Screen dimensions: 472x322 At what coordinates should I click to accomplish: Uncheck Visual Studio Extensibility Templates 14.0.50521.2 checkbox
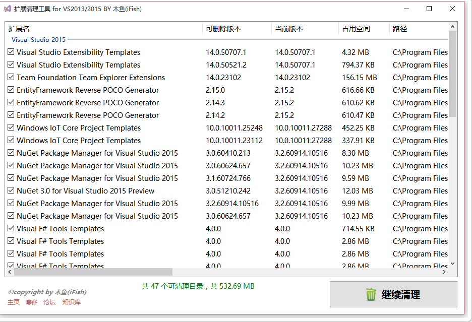click(11, 65)
